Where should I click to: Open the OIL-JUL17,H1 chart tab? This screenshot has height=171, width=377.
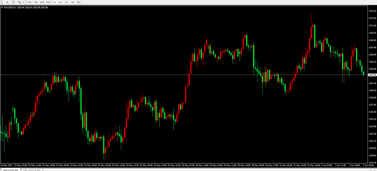coord(32,170)
